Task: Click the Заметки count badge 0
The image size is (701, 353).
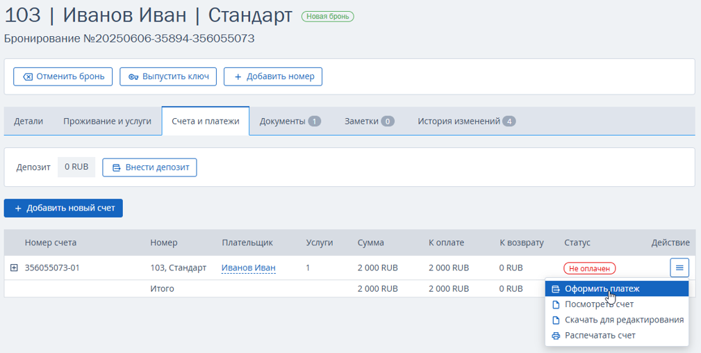Action: (388, 121)
